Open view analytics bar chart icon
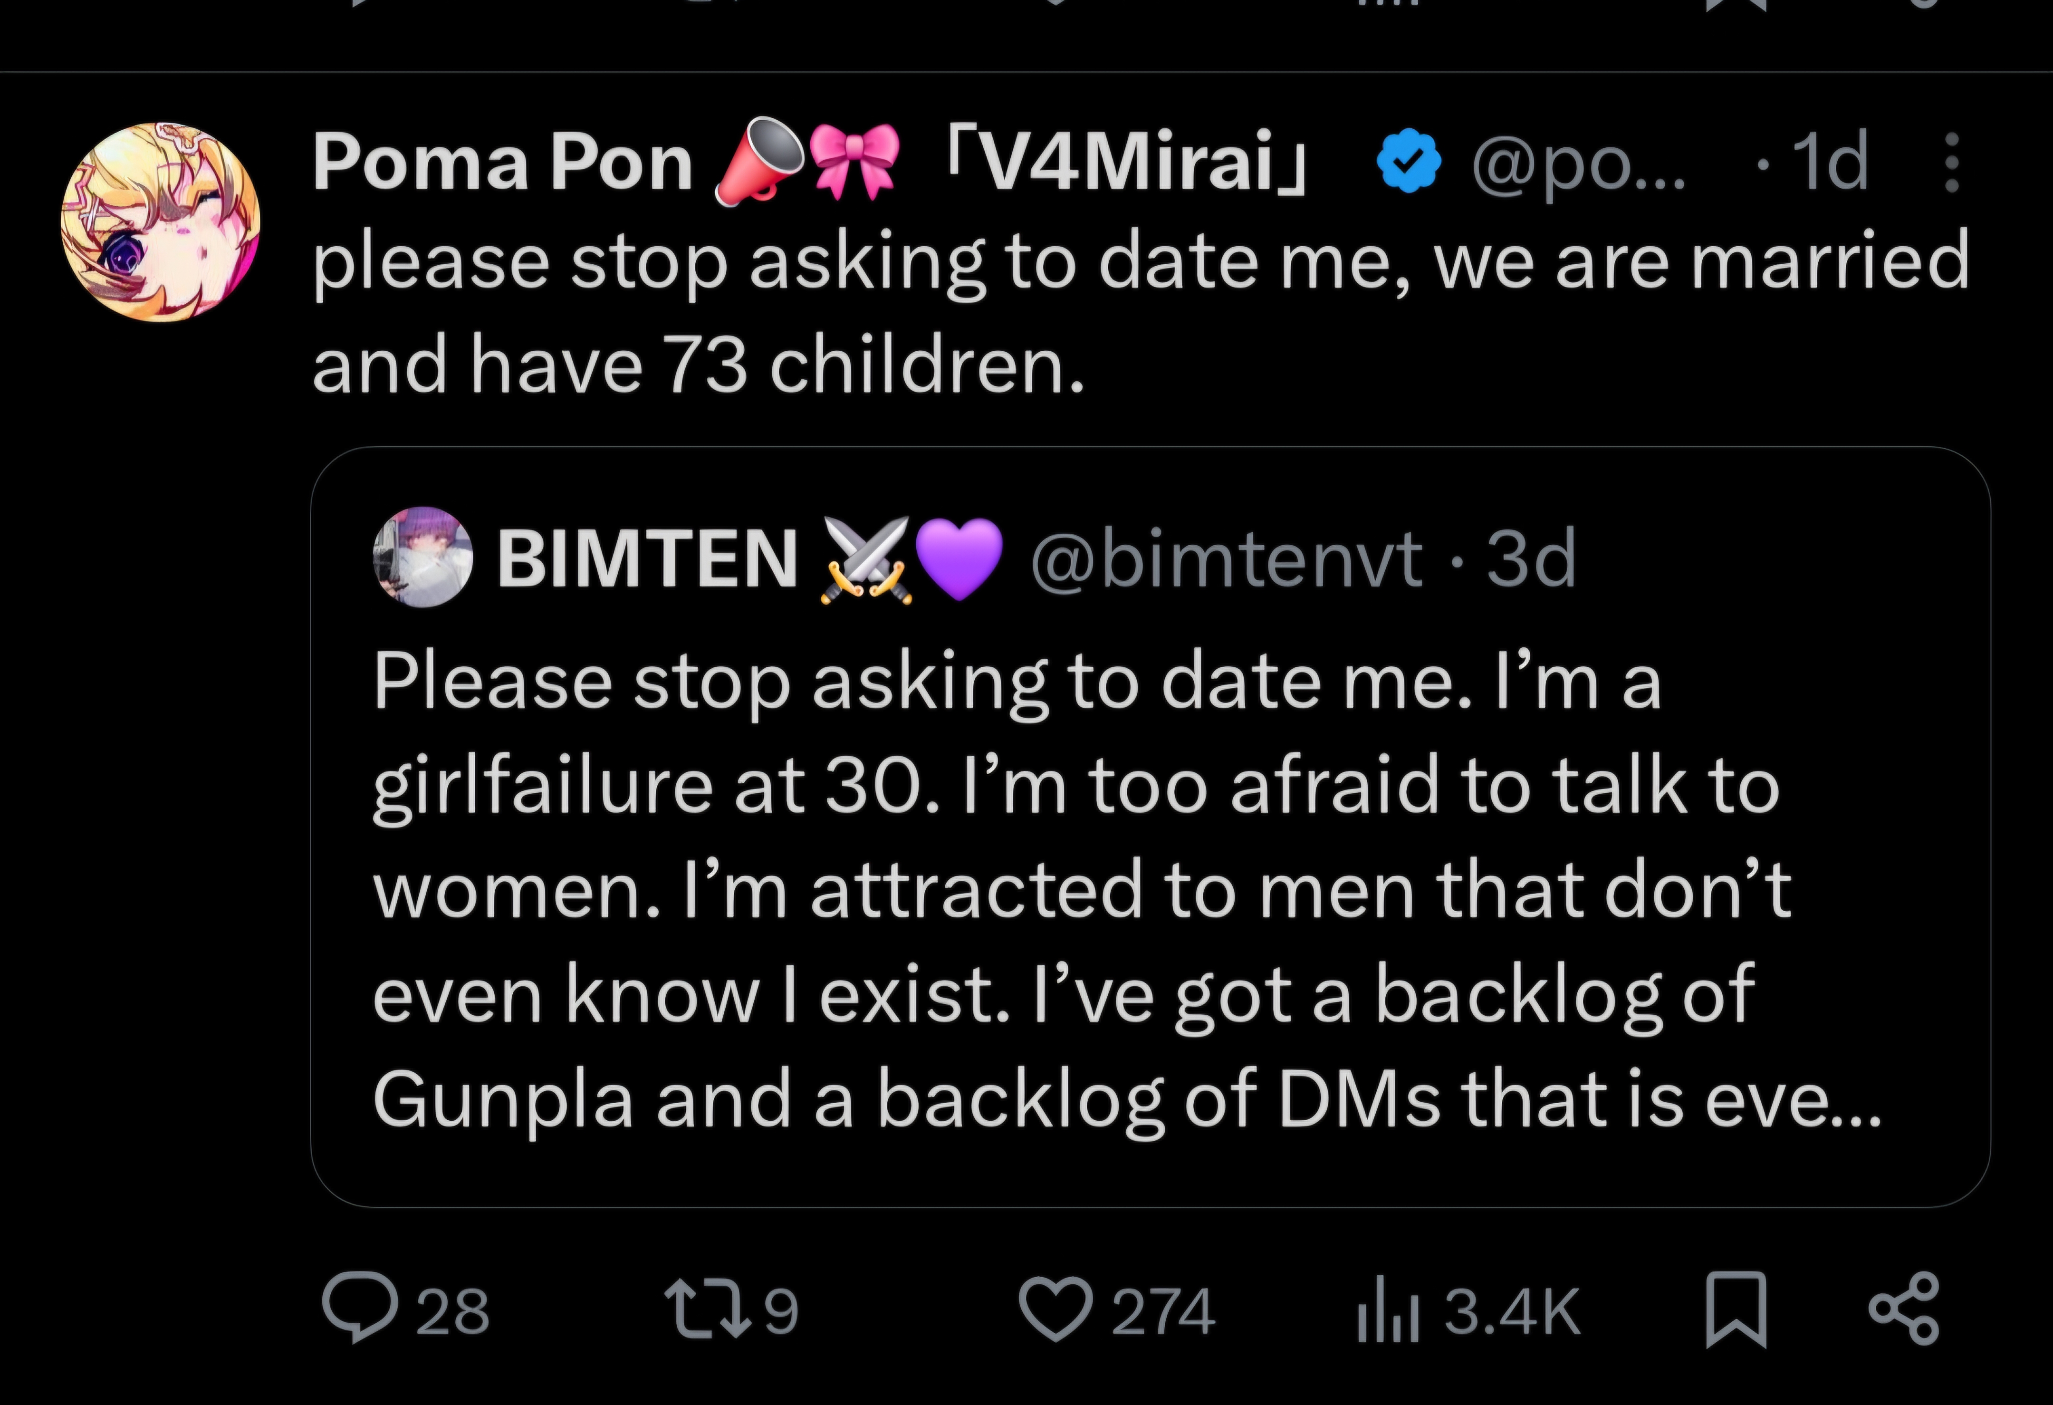Viewport: 2053px width, 1405px height. [1388, 1310]
